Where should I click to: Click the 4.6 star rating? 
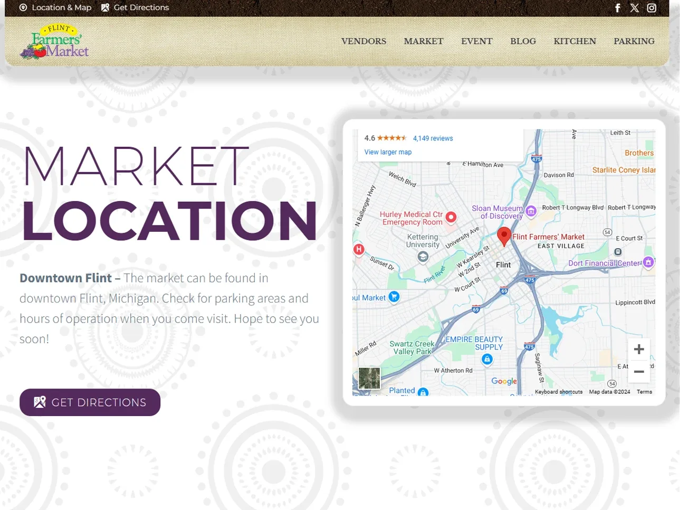click(x=385, y=138)
